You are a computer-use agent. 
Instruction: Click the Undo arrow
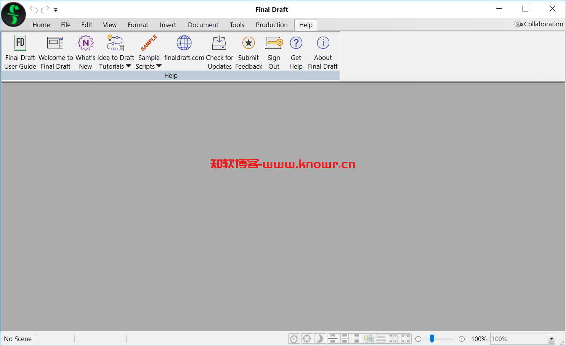click(34, 10)
